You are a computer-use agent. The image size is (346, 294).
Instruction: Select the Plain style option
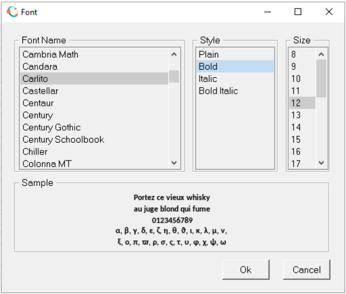pos(235,54)
